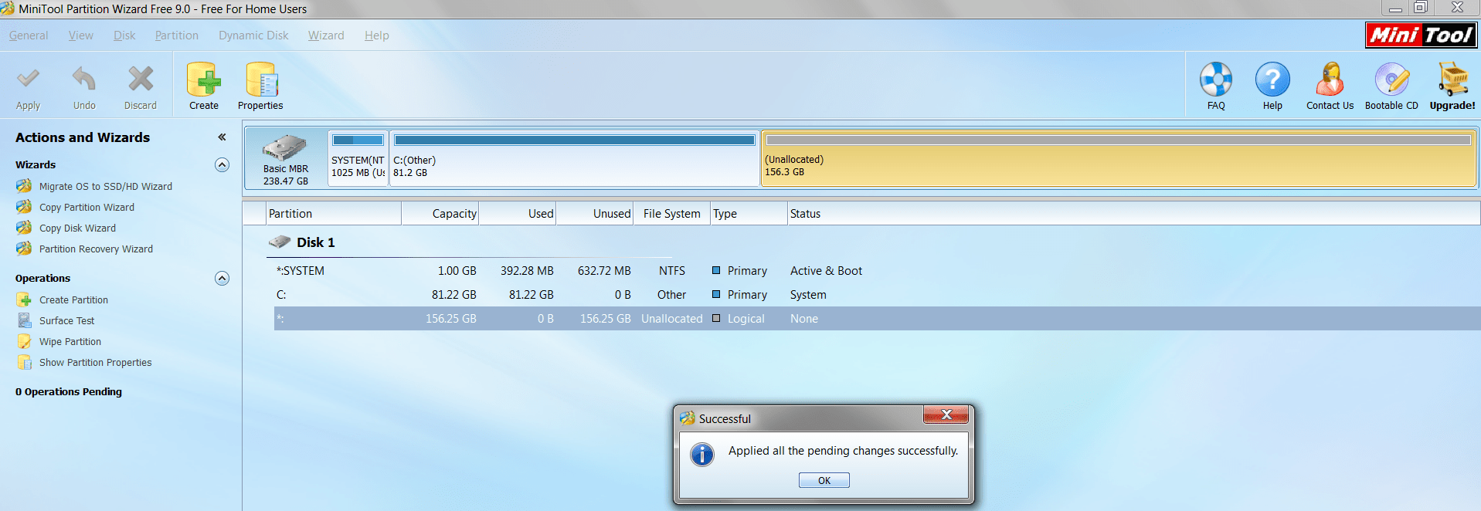Collapse the Actions and Wizards panel

[222, 137]
